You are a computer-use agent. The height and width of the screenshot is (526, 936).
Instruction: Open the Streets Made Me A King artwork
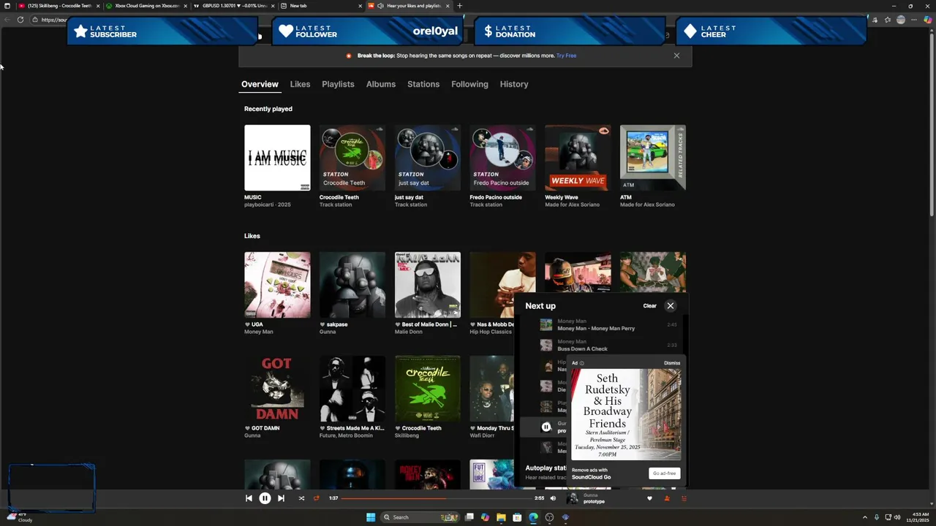coord(352,389)
